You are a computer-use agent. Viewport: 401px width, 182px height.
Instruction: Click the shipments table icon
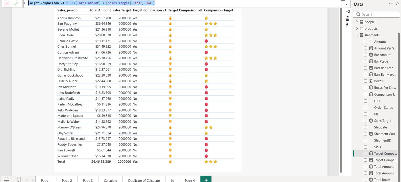pyautogui.click(x=361, y=35)
